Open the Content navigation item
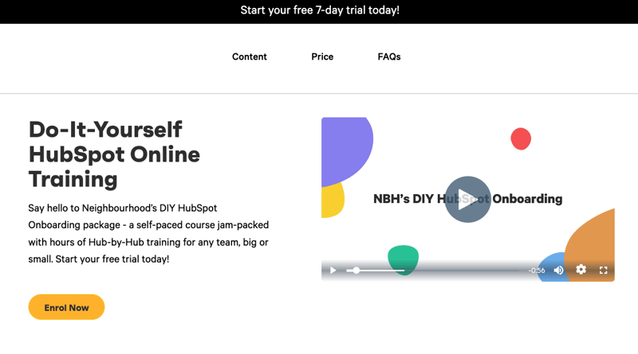The image size is (638, 354). coord(250,56)
